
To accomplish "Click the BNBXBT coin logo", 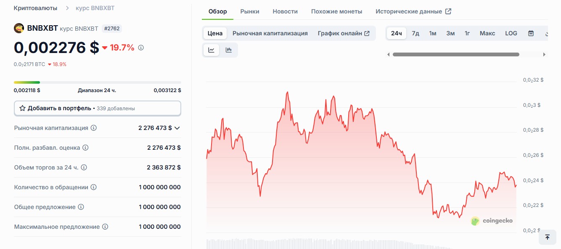I will (19, 28).
